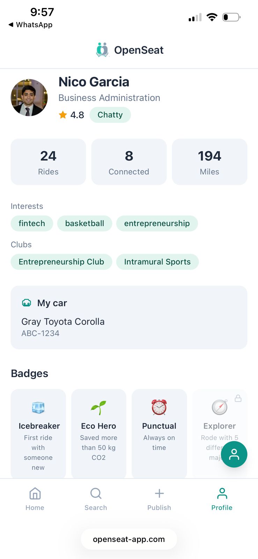Tap the floating teal person button

click(234, 454)
